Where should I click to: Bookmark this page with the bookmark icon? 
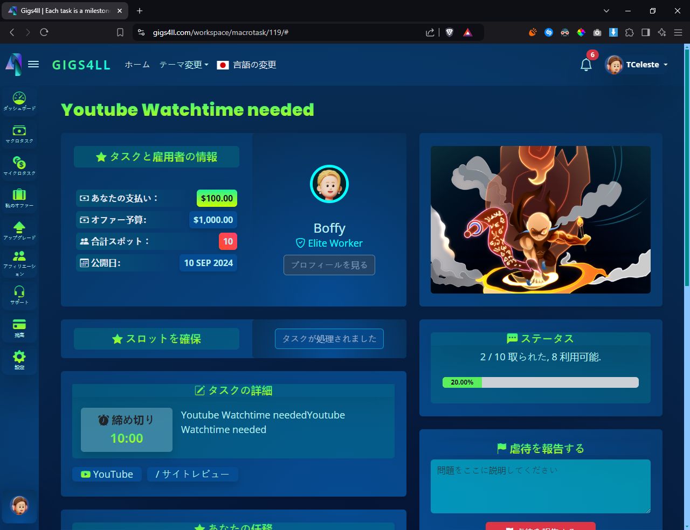coord(120,32)
